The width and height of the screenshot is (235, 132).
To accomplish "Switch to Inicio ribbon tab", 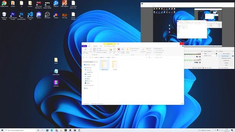I will pos(90,46).
